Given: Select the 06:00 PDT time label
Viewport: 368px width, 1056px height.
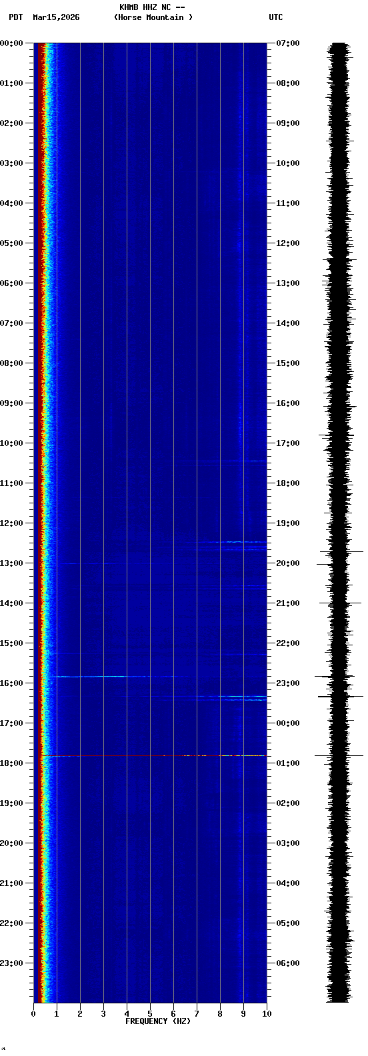Looking at the screenshot, I should click(x=11, y=283).
